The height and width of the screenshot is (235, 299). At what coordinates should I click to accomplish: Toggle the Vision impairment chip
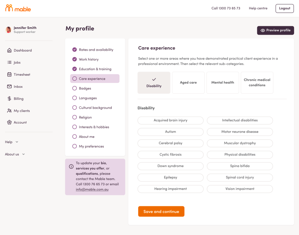click(x=240, y=189)
